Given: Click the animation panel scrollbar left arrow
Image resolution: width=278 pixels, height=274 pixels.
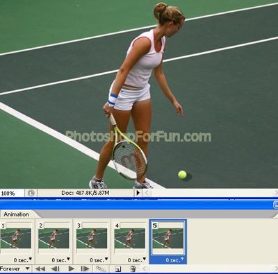Looking at the screenshot, I should 145,268.
